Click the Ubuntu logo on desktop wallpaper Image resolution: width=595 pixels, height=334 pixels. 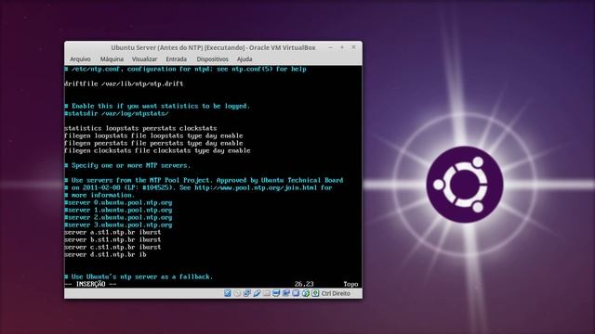[465, 185]
